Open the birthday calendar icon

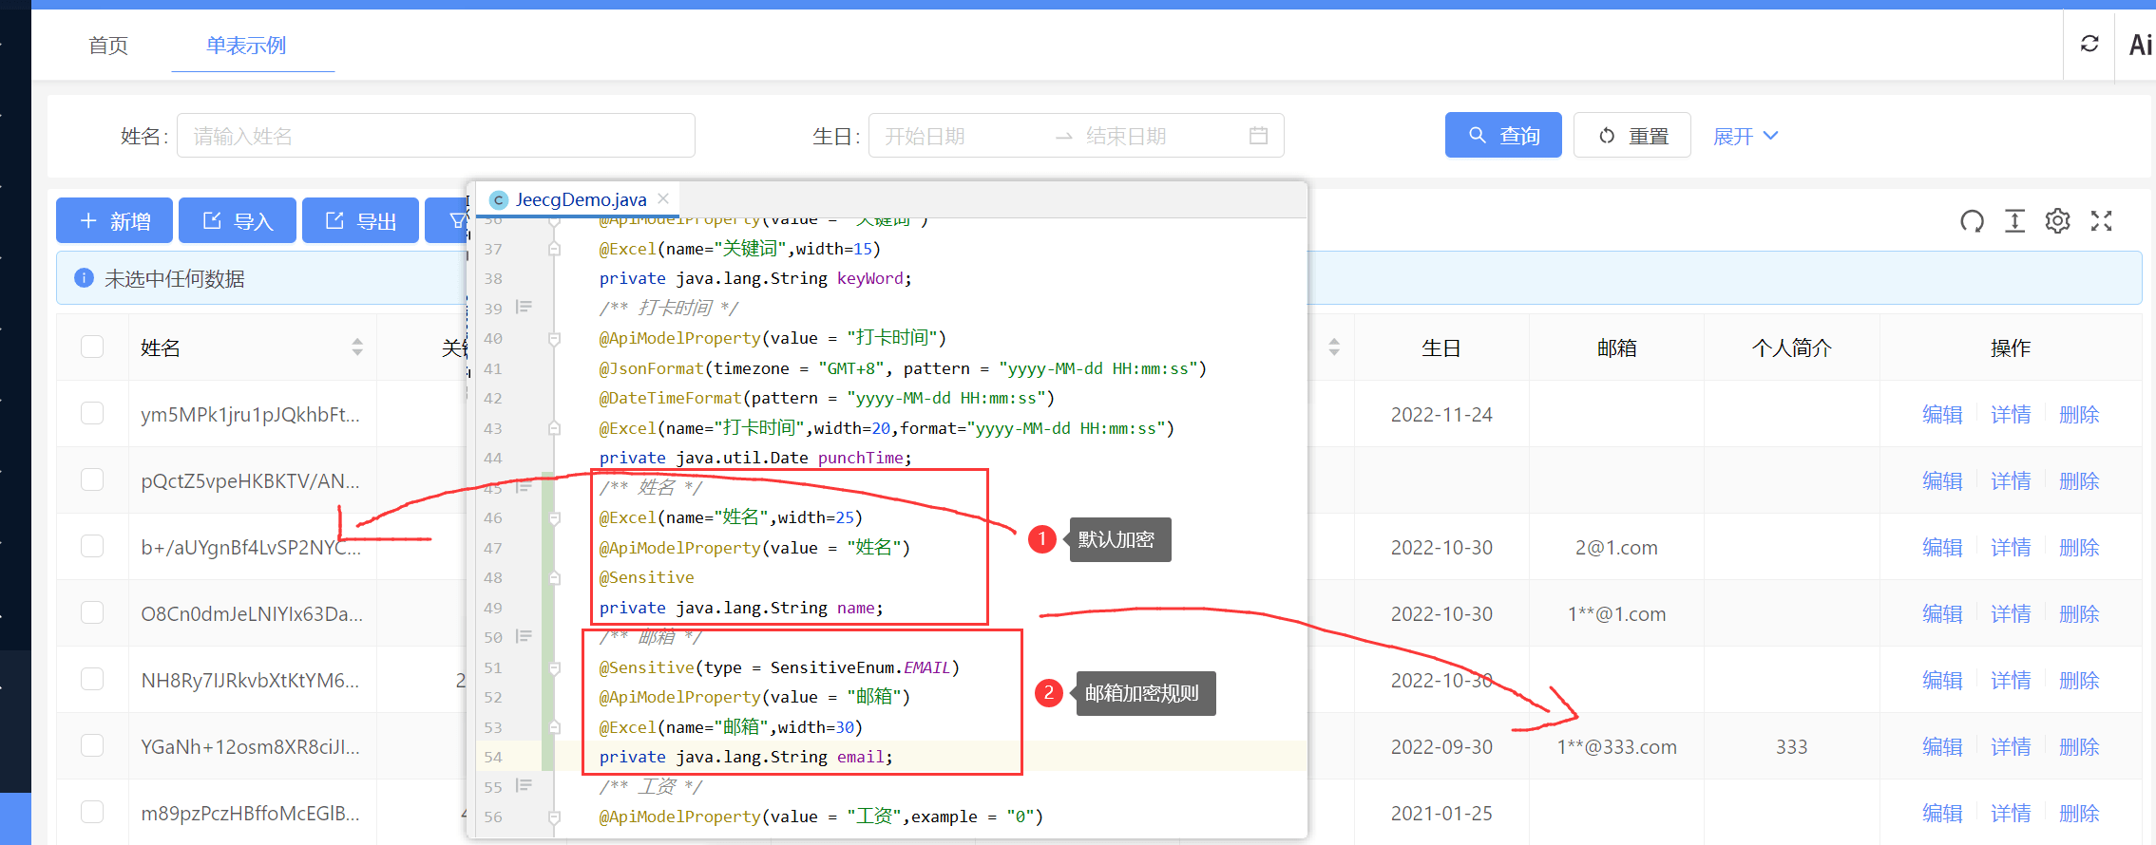(x=1258, y=136)
